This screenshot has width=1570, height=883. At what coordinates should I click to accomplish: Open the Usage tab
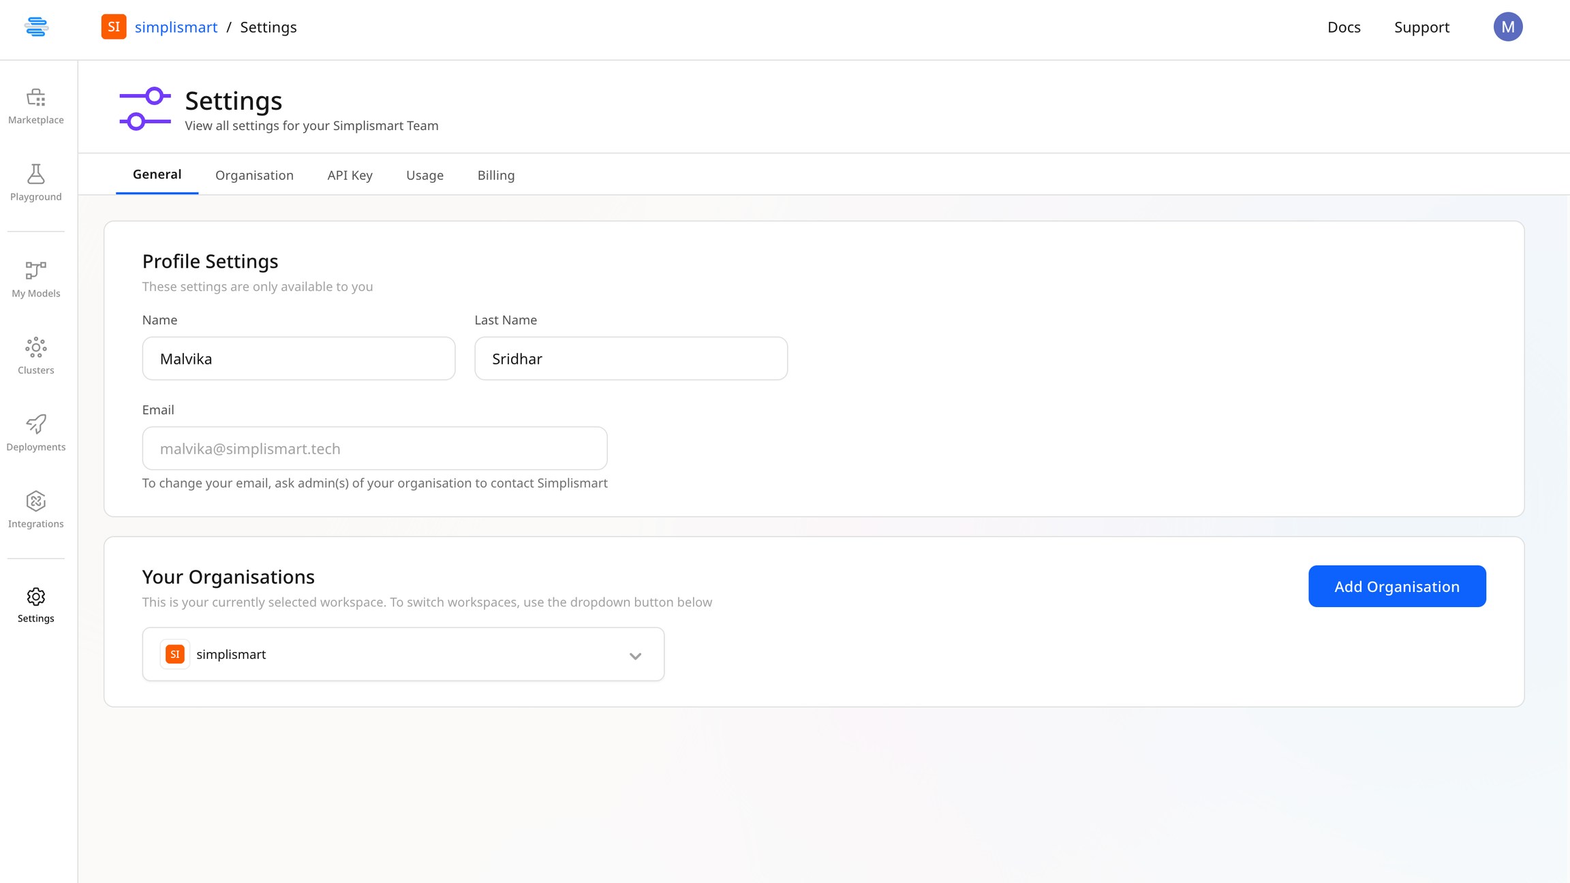[x=425, y=175]
